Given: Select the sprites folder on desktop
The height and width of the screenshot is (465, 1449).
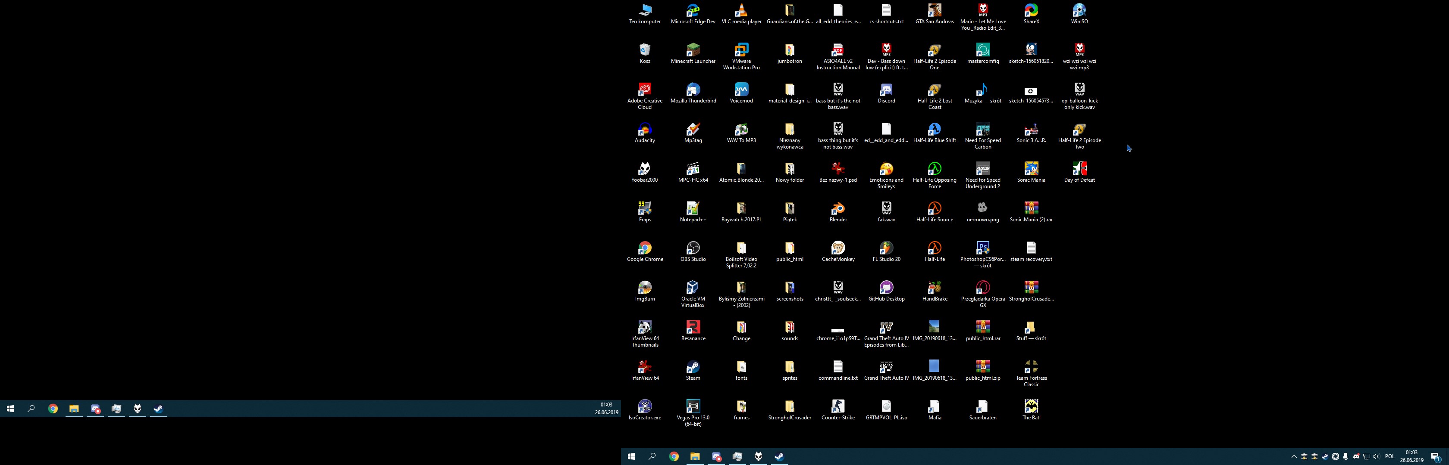Looking at the screenshot, I should tap(790, 371).
